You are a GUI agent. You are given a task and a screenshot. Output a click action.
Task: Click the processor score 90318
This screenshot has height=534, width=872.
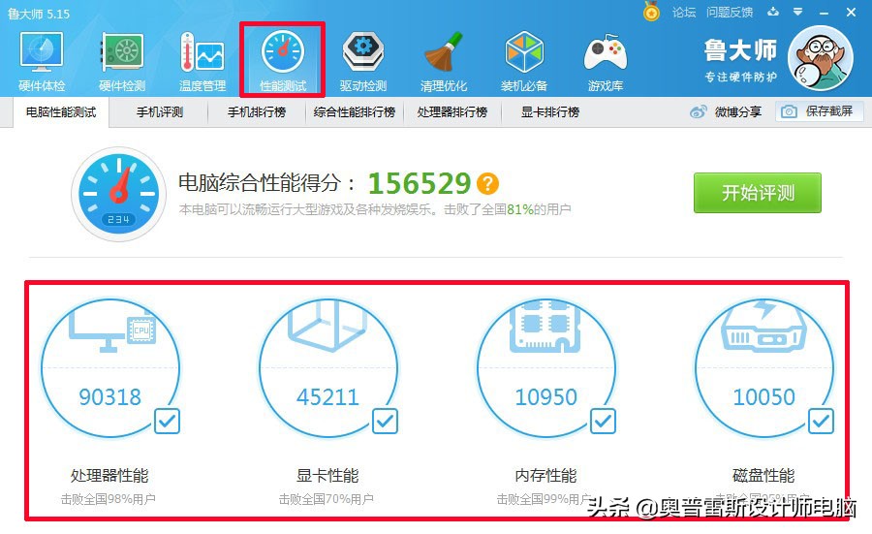(x=110, y=397)
